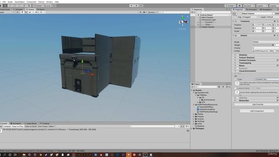
Task: Click the Clear on Play console button
Action: 17,126
